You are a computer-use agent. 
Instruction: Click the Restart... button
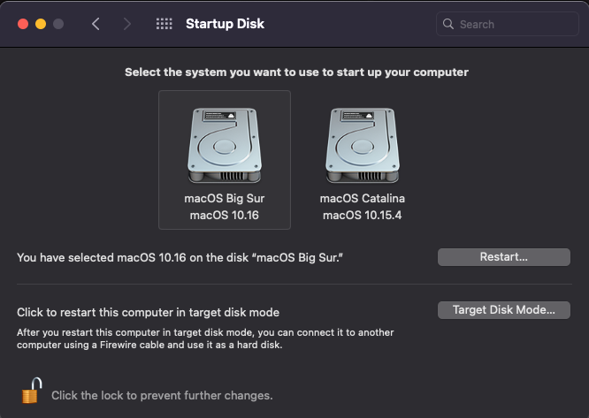[503, 257]
